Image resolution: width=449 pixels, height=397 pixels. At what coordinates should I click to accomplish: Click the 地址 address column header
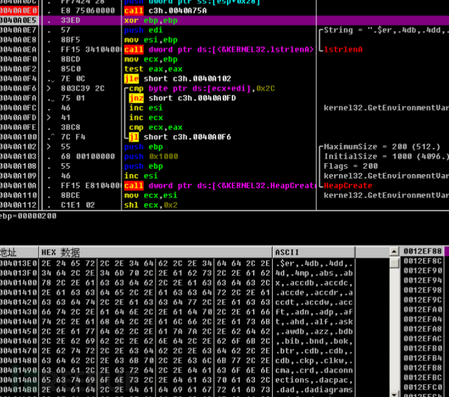tap(9, 252)
